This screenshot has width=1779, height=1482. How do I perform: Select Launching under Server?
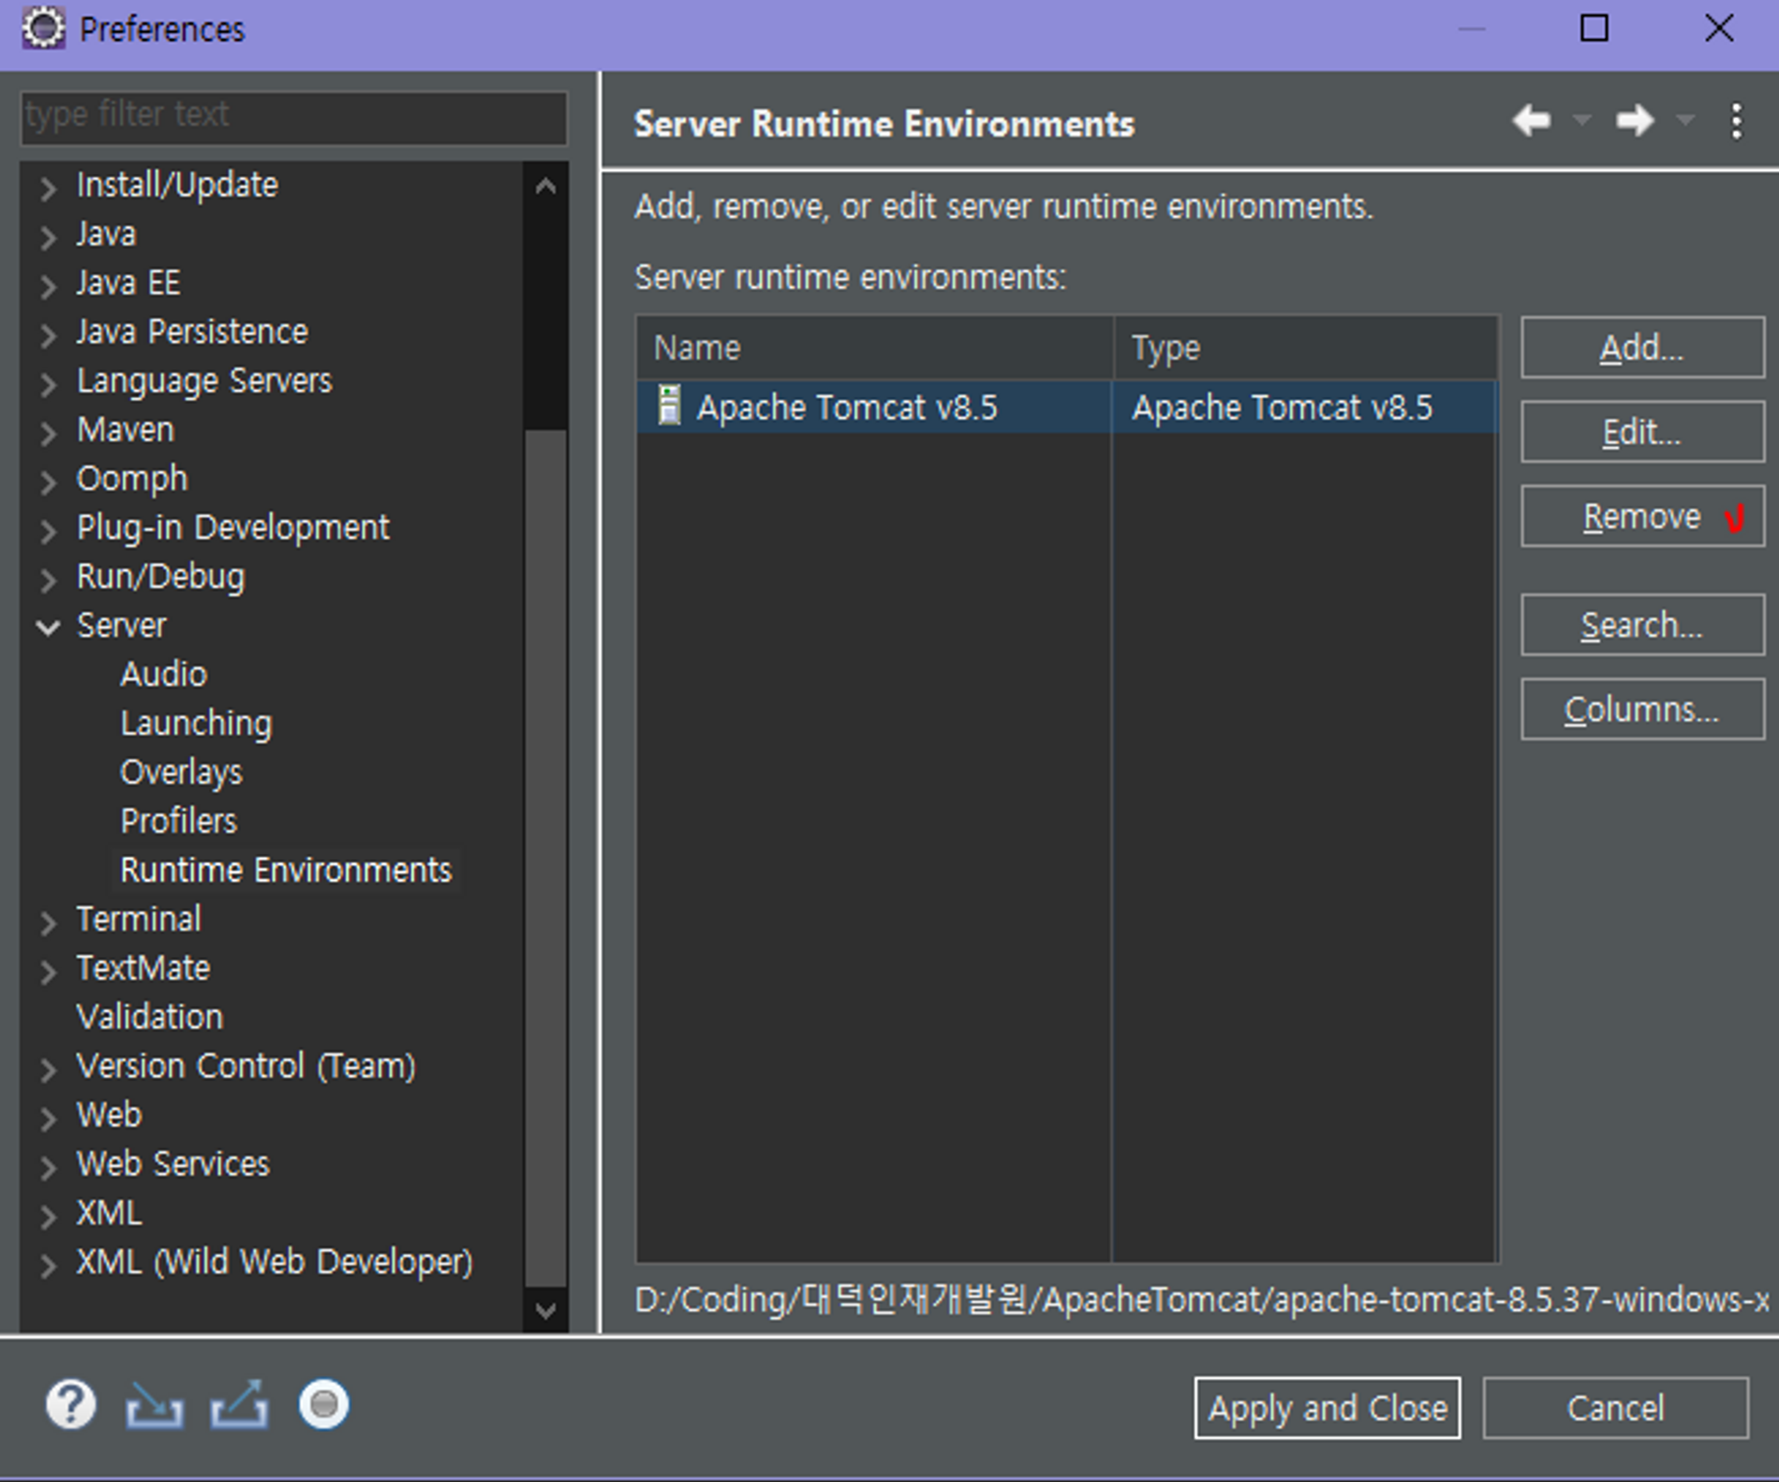(x=196, y=723)
